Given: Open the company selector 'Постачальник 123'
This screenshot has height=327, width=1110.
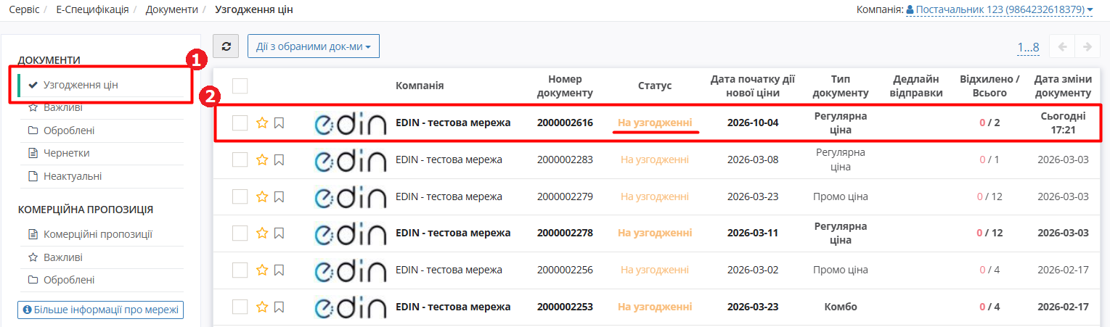Looking at the screenshot, I should coord(1000,9).
